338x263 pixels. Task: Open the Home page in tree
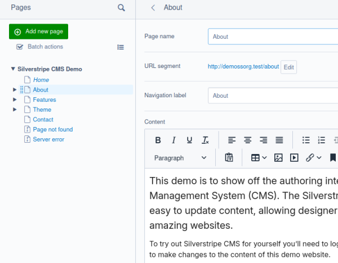click(41, 80)
